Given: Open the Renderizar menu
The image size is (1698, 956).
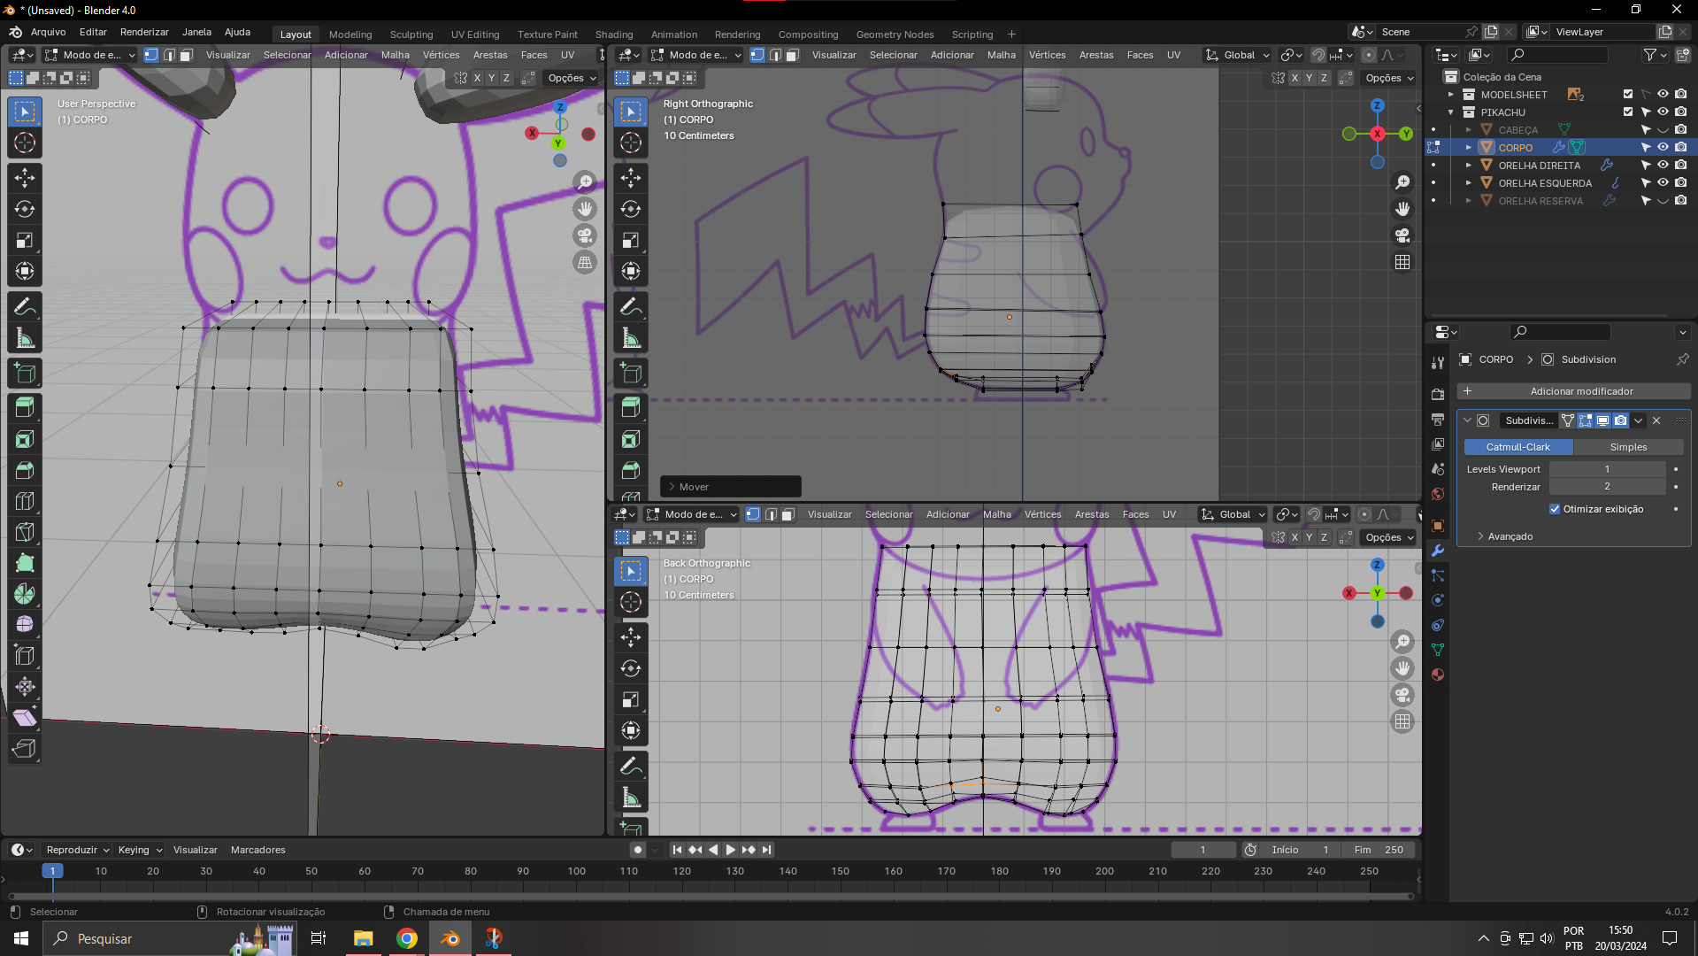Looking at the screenshot, I should pos(144,32).
